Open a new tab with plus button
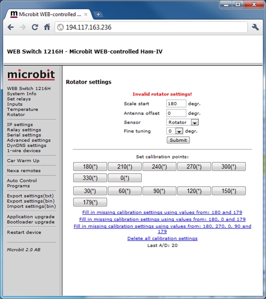Viewport: 266px width, 299px height. tap(98, 14)
